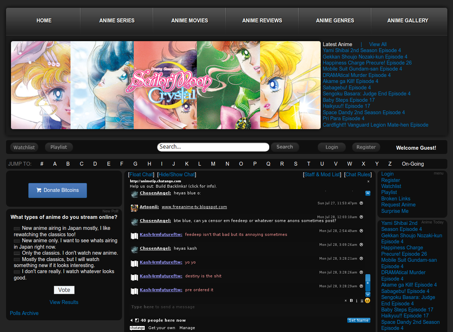Select 'I don't care really' poll option
This screenshot has height=332, width=453.
pyautogui.click(x=17, y=272)
